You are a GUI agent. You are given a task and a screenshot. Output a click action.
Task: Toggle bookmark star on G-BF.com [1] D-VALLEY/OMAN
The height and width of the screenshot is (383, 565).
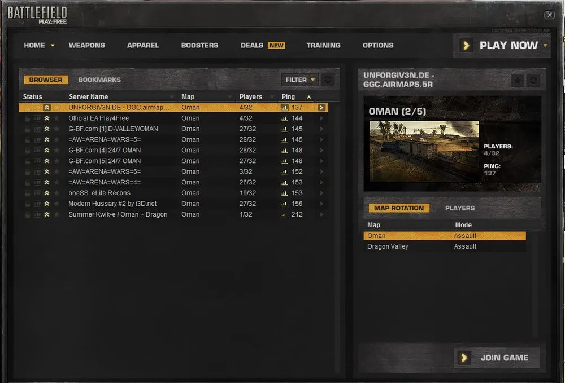(x=56, y=129)
